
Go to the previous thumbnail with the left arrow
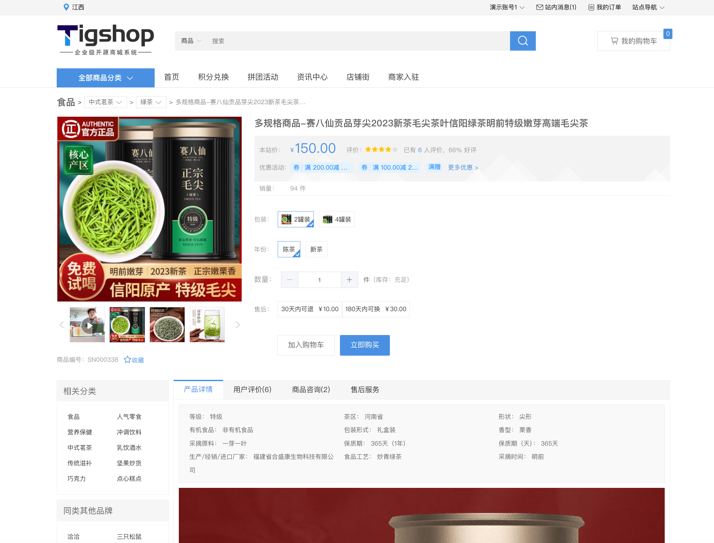[62, 324]
